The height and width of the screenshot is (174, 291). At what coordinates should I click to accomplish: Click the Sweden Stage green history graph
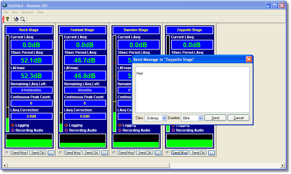pyautogui.click(x=136, y=141)
